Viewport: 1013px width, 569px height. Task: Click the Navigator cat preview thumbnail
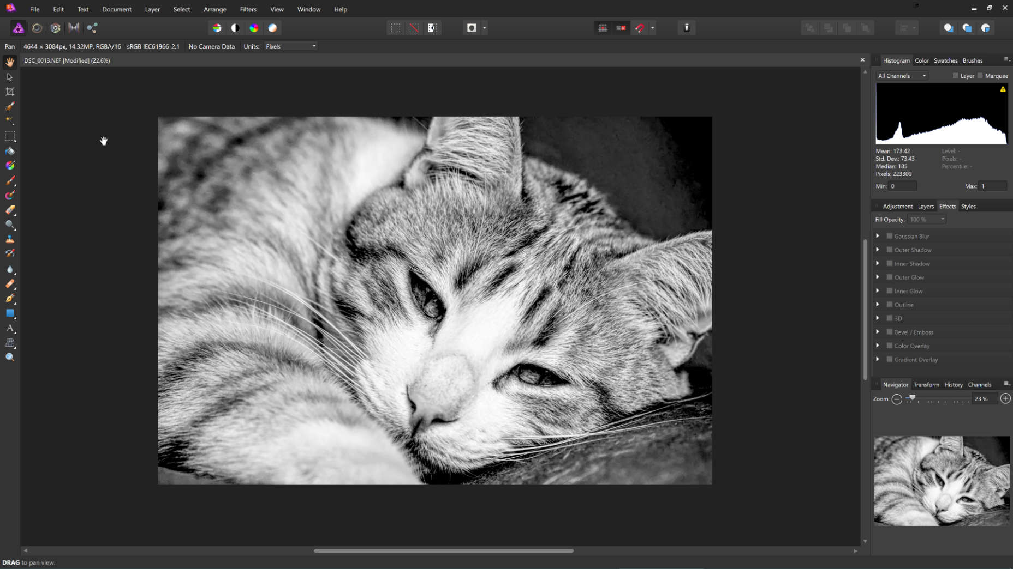coord(942,481)
